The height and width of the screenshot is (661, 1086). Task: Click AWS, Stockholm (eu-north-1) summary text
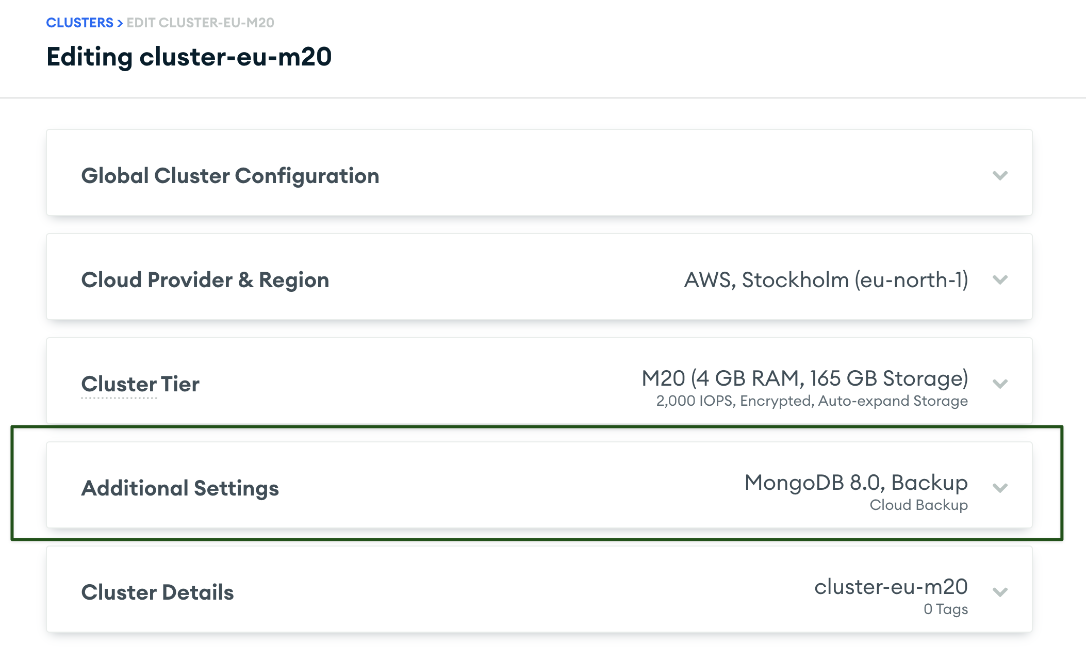click(826, 280)
